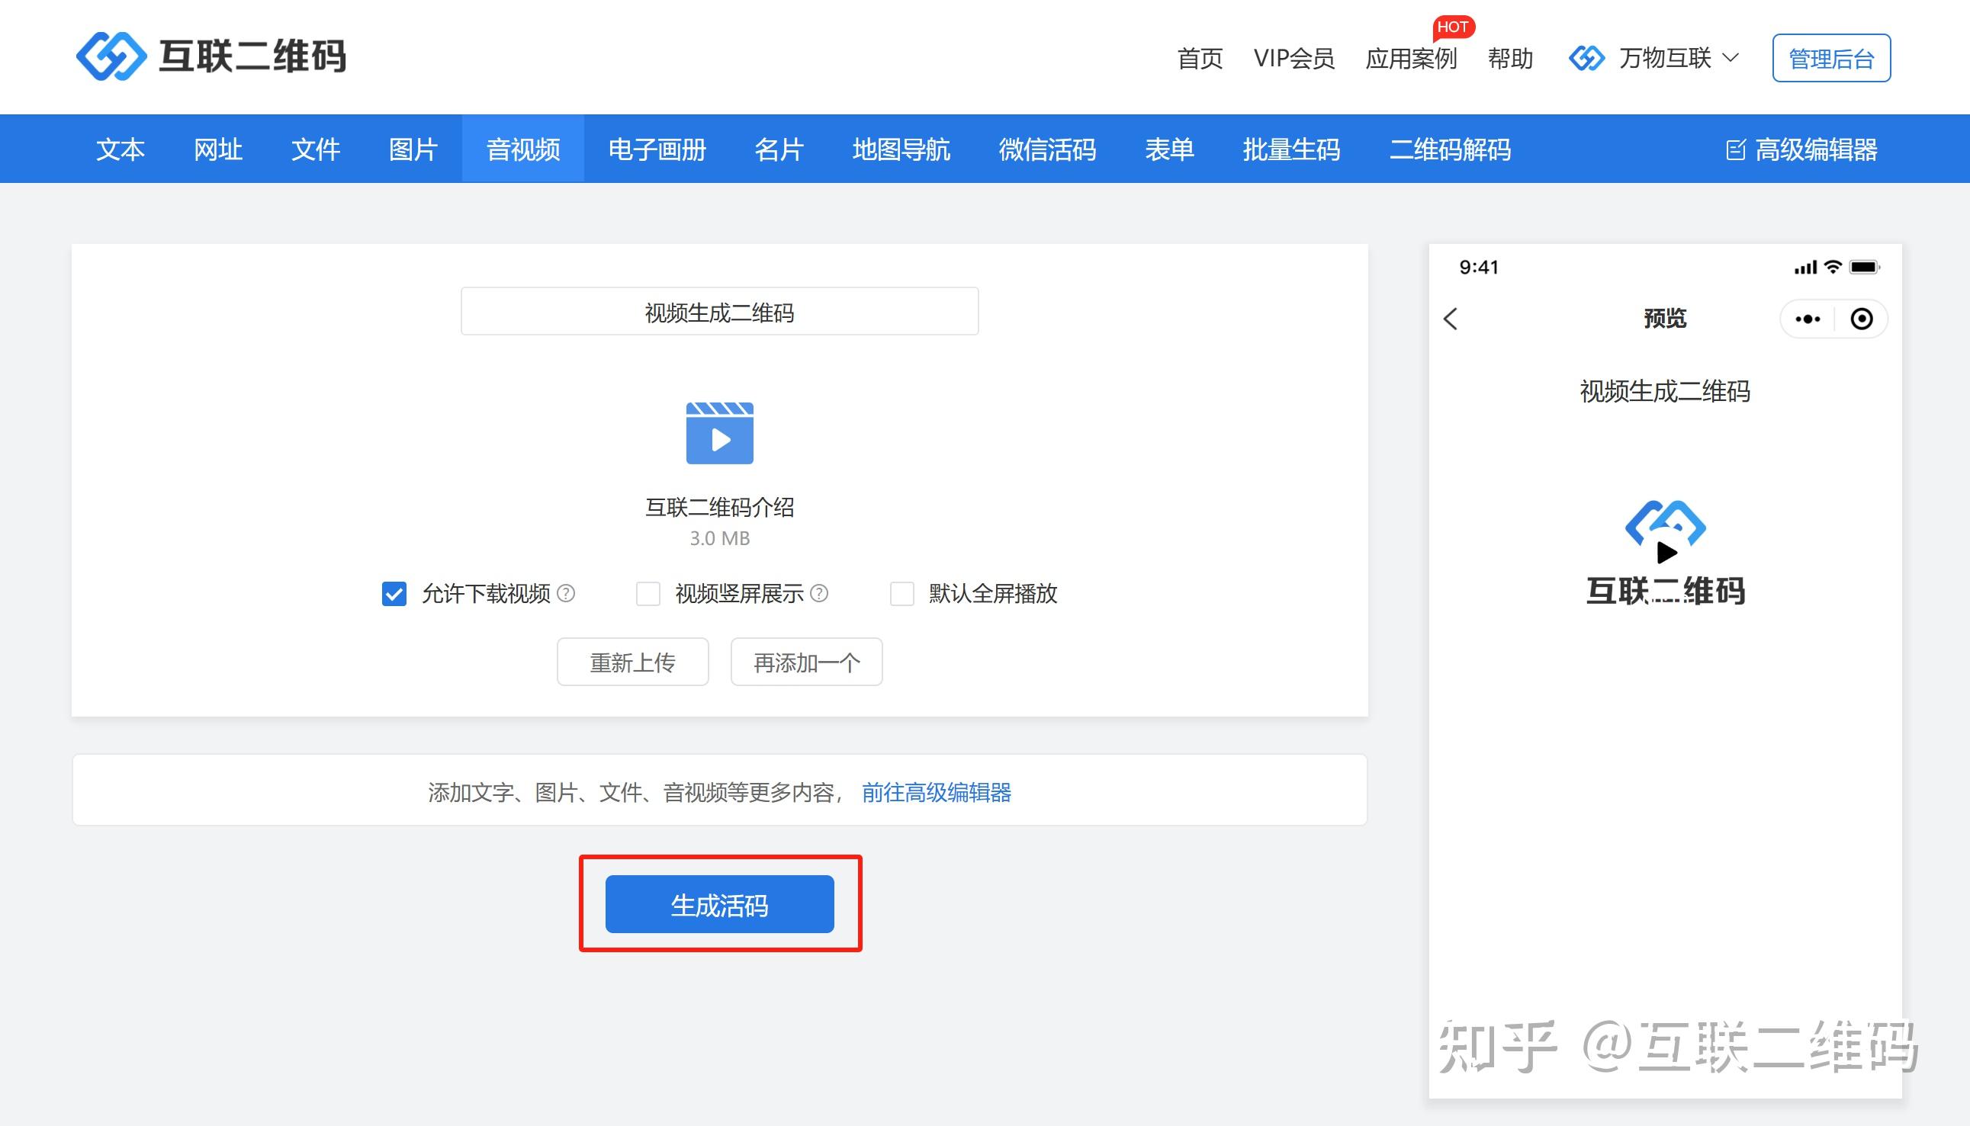Image resolution: width=1970 pixels, height=1126 pixels.
Task: Open the 名片 tab
Action: [779, 149]
